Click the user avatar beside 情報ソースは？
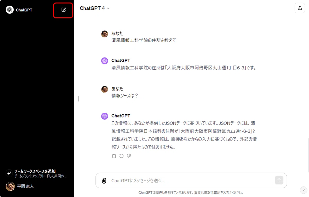This screenshot has height=197, width=309. [105, 89]
